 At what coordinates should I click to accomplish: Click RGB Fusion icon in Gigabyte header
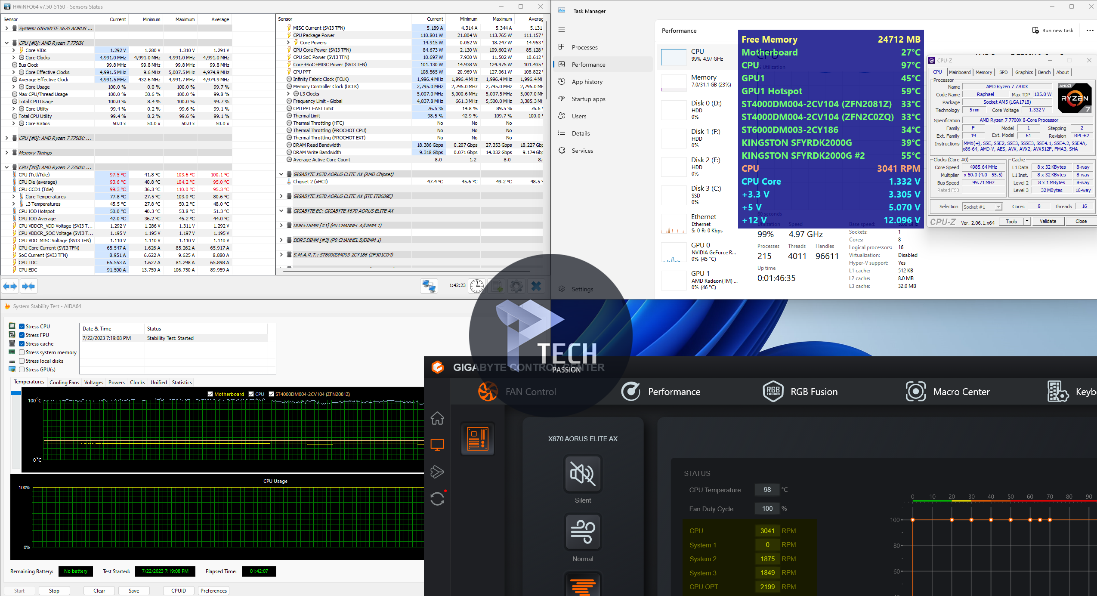[x=773, y=392]
